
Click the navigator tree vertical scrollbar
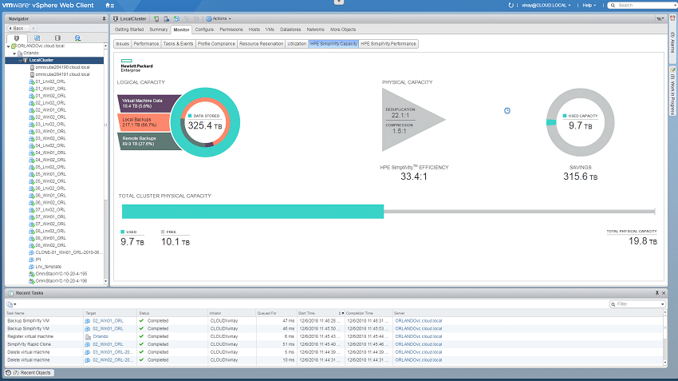coord(105,164)
